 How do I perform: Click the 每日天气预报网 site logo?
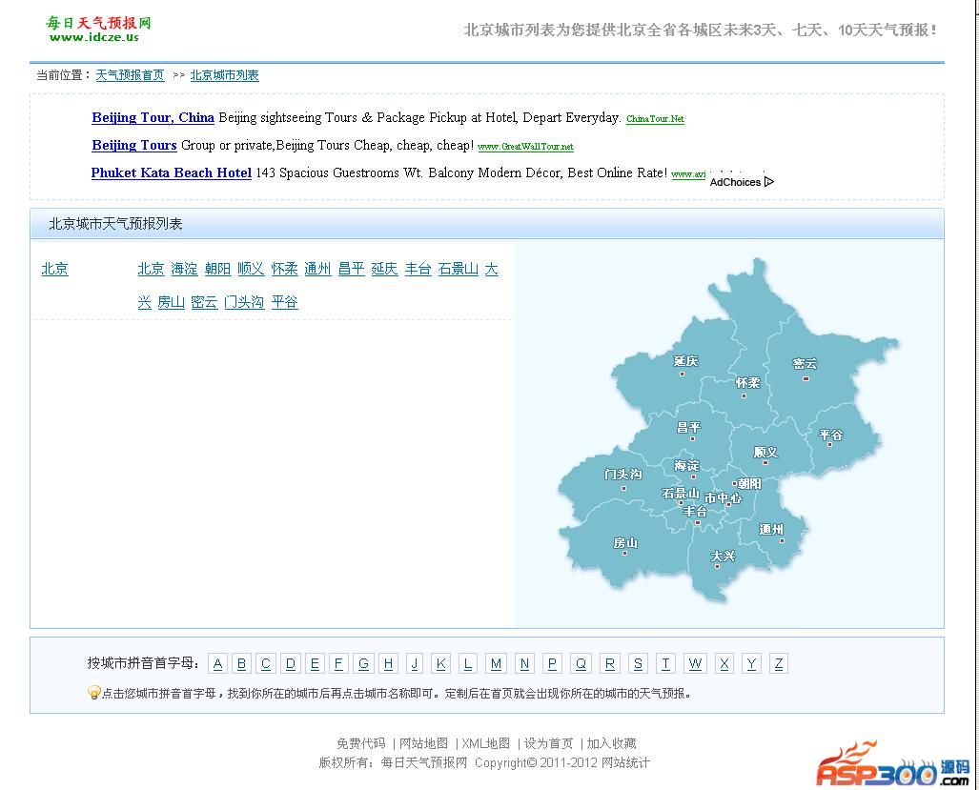point(98,29)
